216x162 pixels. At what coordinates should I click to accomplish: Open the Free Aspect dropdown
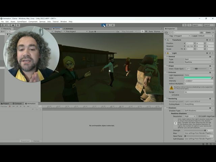pyautogui.click(x=77, y=31)
